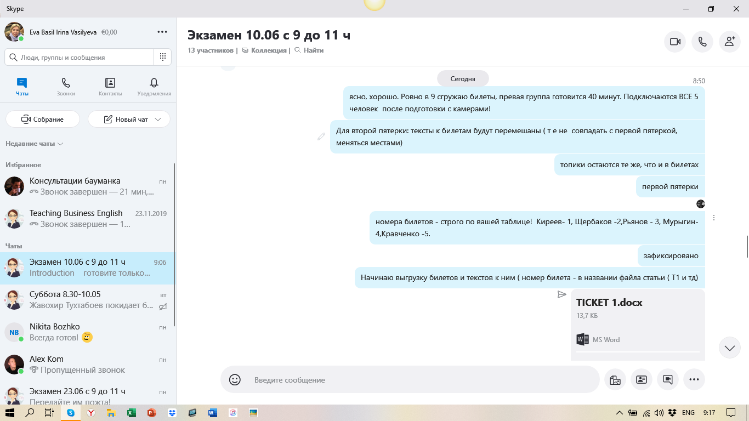Open the Коллекция link in chat header
The width and height of the screenshot is (749, 421).
click(268, 50)
